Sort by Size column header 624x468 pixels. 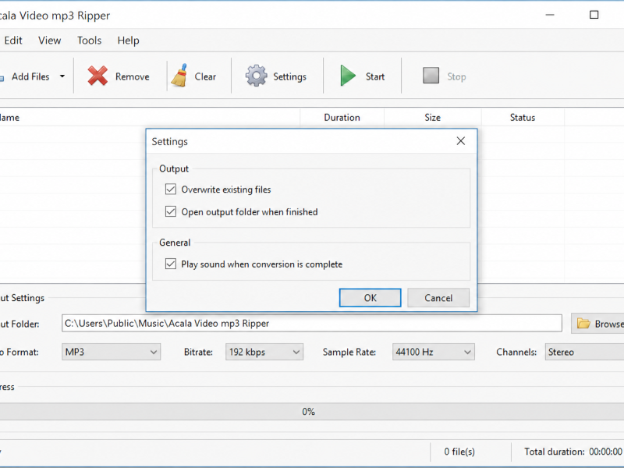point(433,118)
